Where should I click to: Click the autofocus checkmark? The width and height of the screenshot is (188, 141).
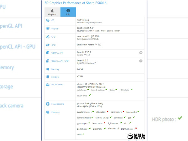[x=88, y=89]
